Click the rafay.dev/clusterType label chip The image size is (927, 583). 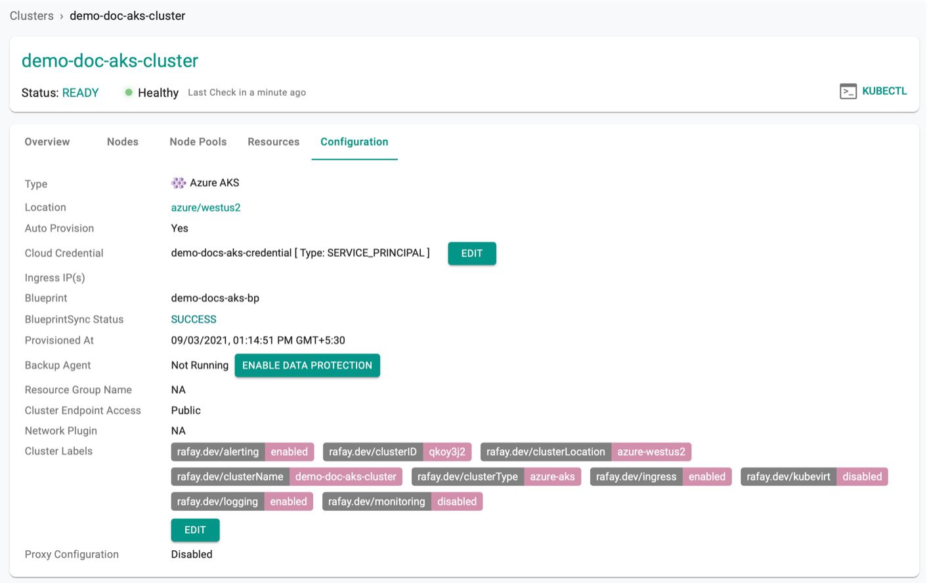[x=496, y=477]
